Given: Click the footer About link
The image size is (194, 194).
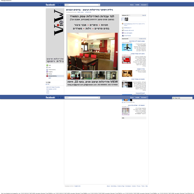Looking at the screenshot, I should [x=108, y=186].
